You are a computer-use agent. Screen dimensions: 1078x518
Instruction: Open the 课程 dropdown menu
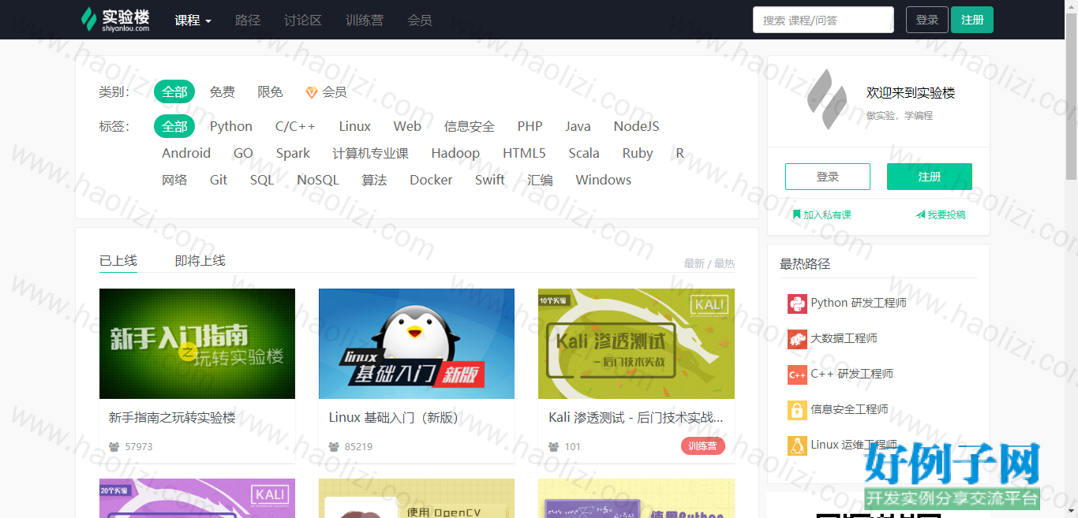[x=193, y=20]
